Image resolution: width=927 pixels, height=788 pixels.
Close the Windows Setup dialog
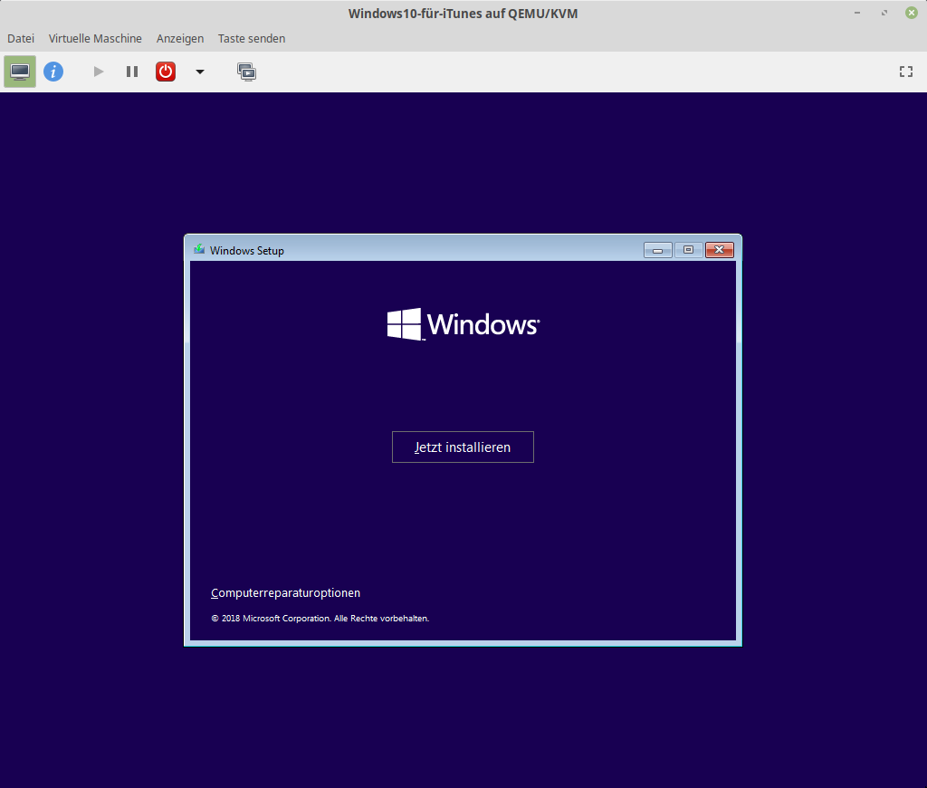pos(719,250)
